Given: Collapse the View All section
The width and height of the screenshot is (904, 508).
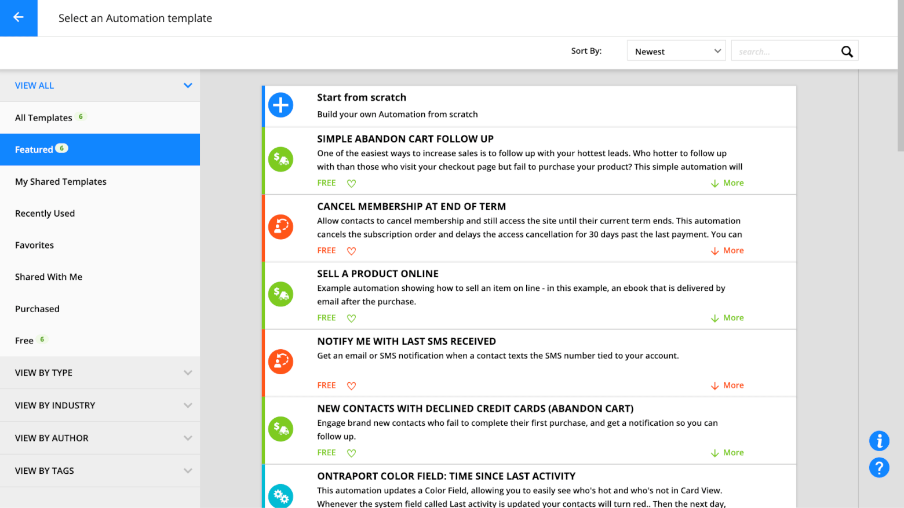Looking at the screenshot, I should point(188,85).
